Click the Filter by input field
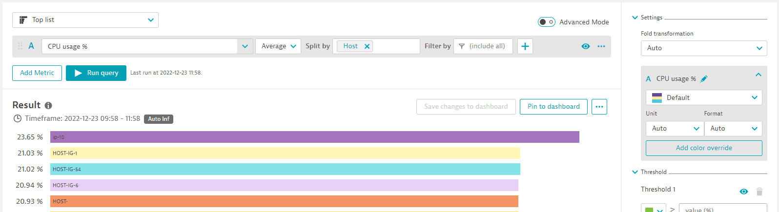This screenshot has height=212, width=779. (483, 46)
